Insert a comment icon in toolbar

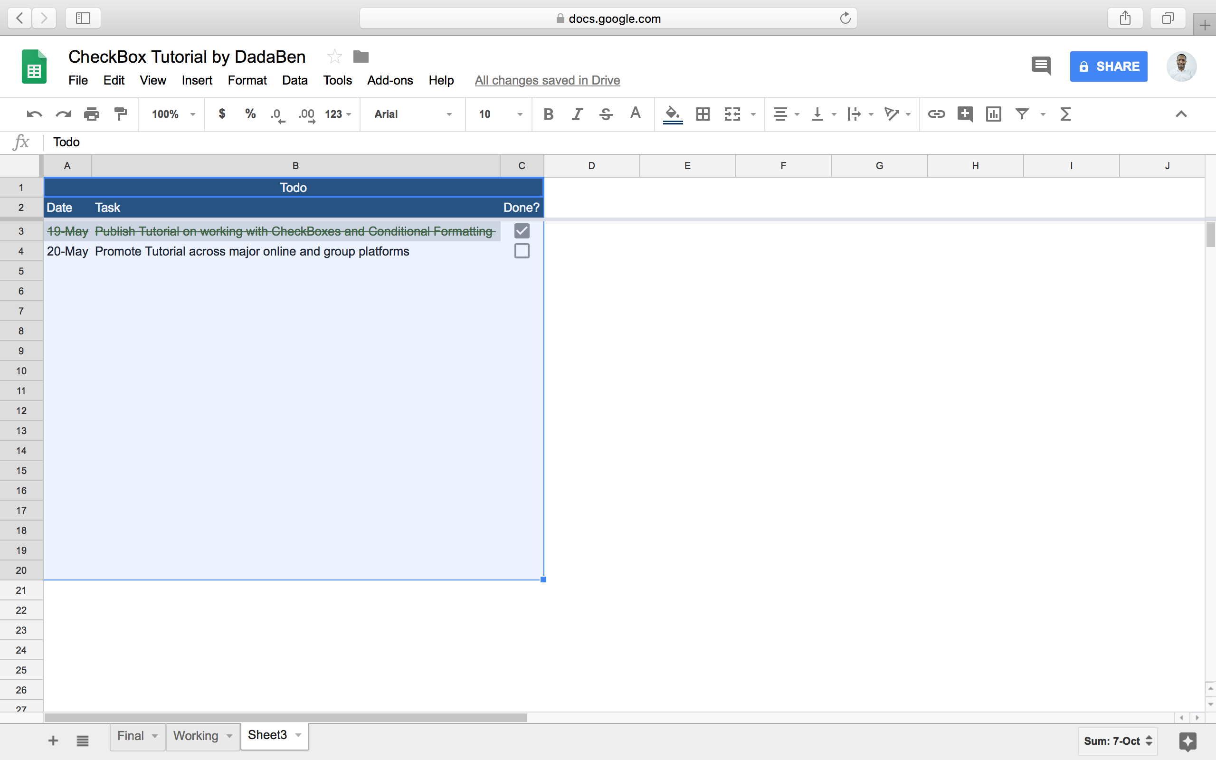[965, 114]
